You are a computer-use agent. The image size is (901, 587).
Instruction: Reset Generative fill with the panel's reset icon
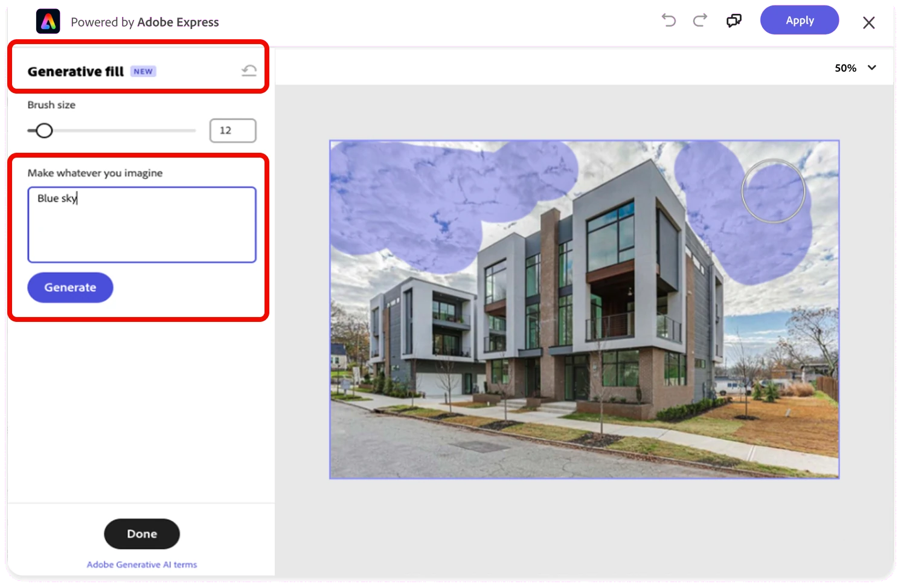click(x=249, y=71)
